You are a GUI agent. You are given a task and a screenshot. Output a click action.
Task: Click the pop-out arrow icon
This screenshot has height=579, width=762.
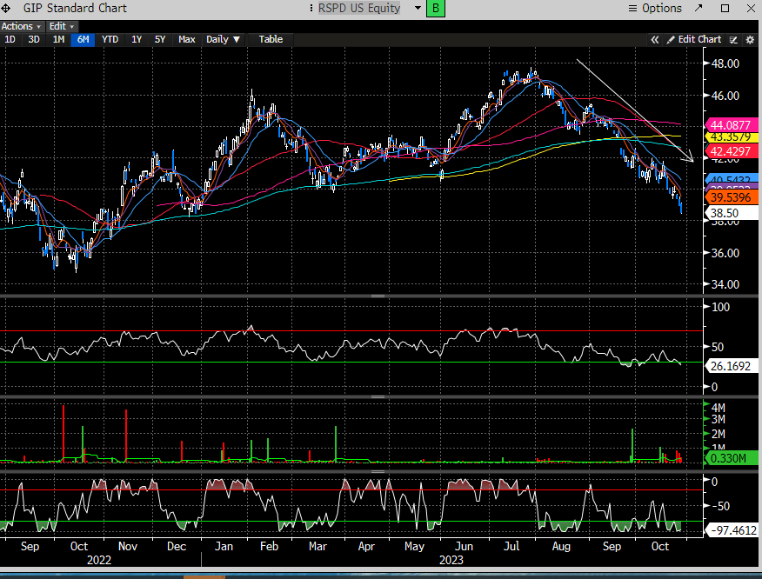[698, 8]
